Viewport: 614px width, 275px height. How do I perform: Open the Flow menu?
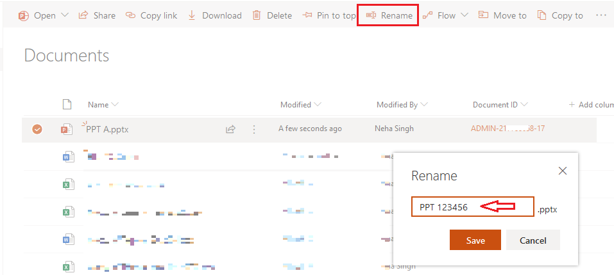coord(446,15)
